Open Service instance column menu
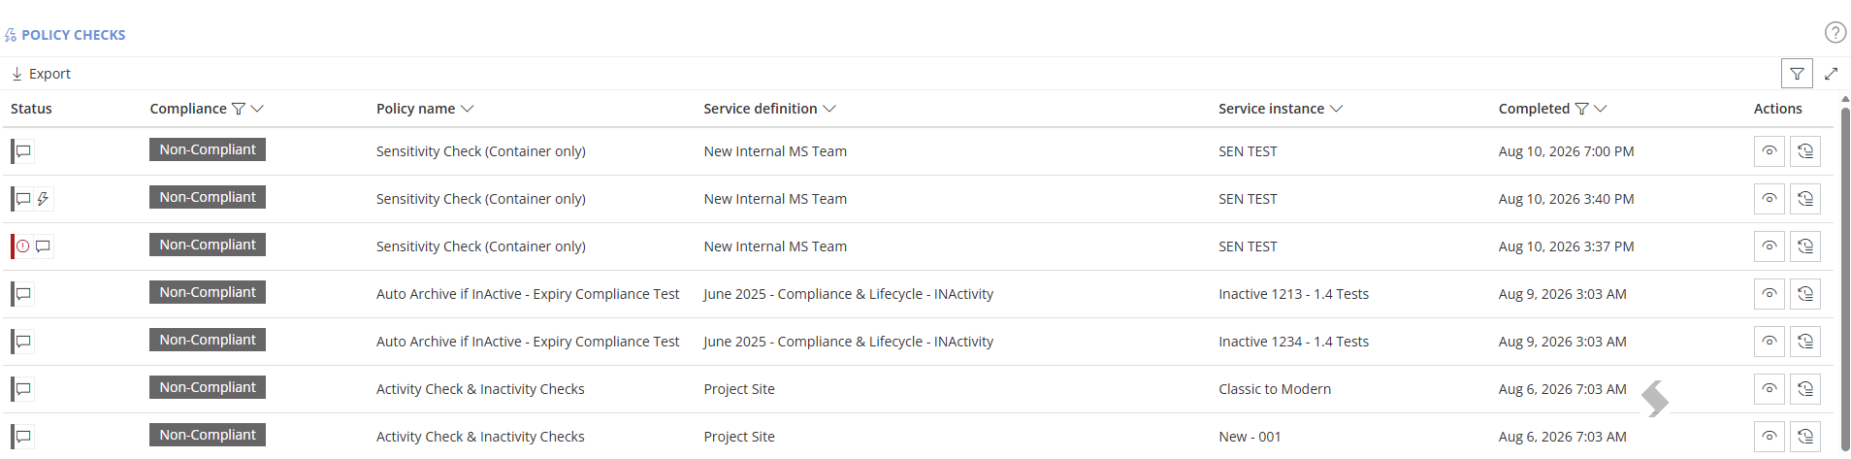Image resolution: width=1851 pixels, height=459 pixels. point(1336,109)
